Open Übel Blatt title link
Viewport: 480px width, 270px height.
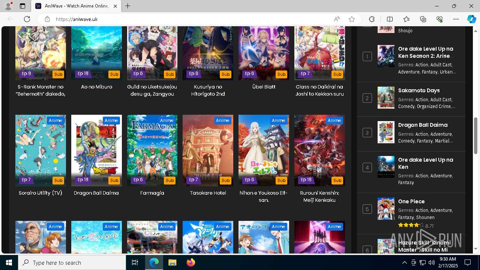pyautogui.click(x=264, y=87)
